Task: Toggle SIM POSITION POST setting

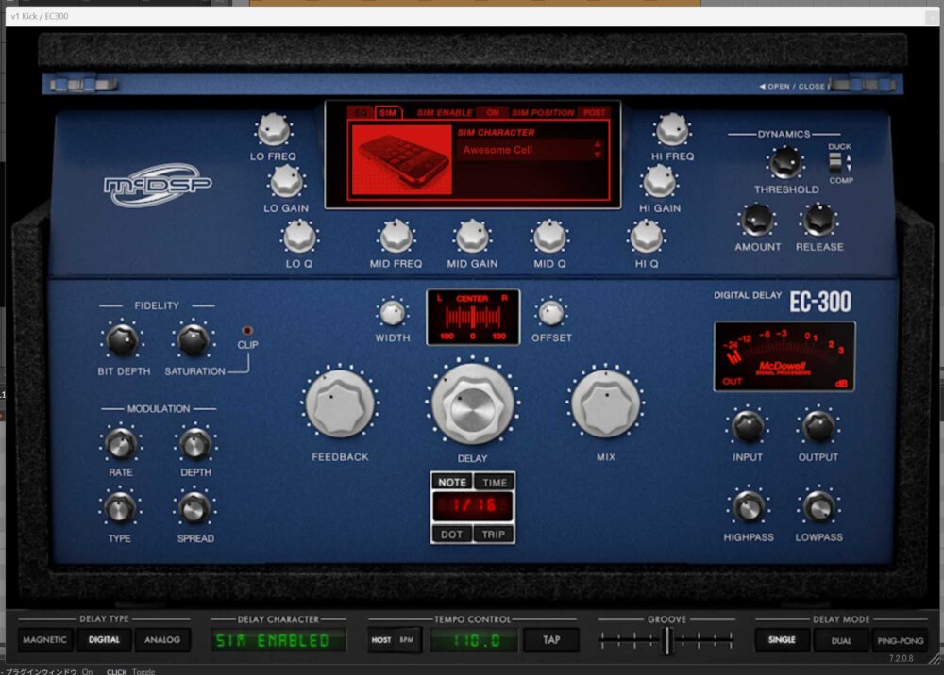Action: coord(594,112)
